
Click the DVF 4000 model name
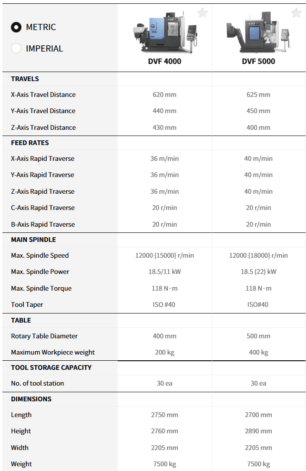pyautogui.click(x=164, y=61)
